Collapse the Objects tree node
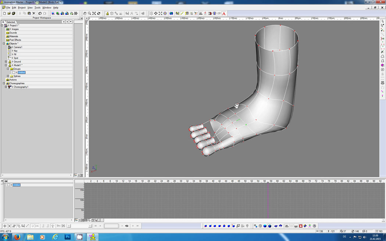 coord(4,44)
